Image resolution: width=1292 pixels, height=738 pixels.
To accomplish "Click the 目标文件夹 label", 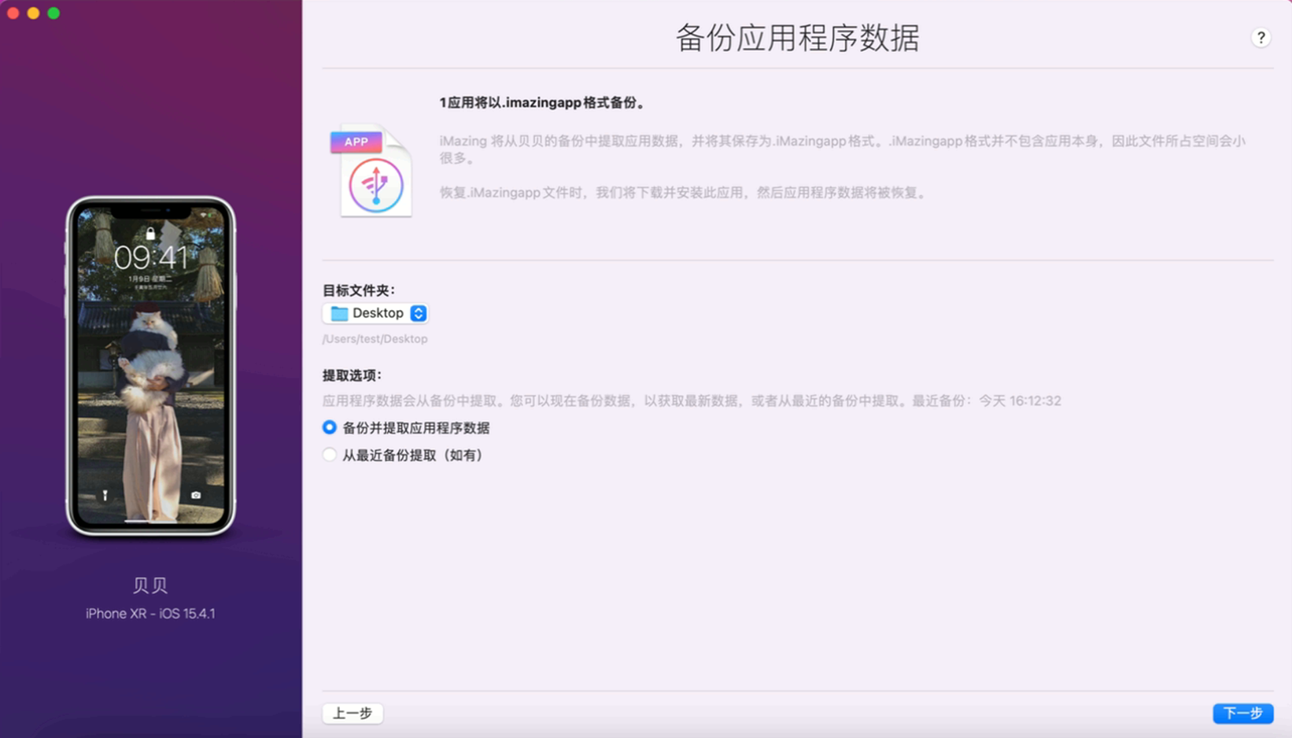I will pyautogui.click(x=359, y=290).
